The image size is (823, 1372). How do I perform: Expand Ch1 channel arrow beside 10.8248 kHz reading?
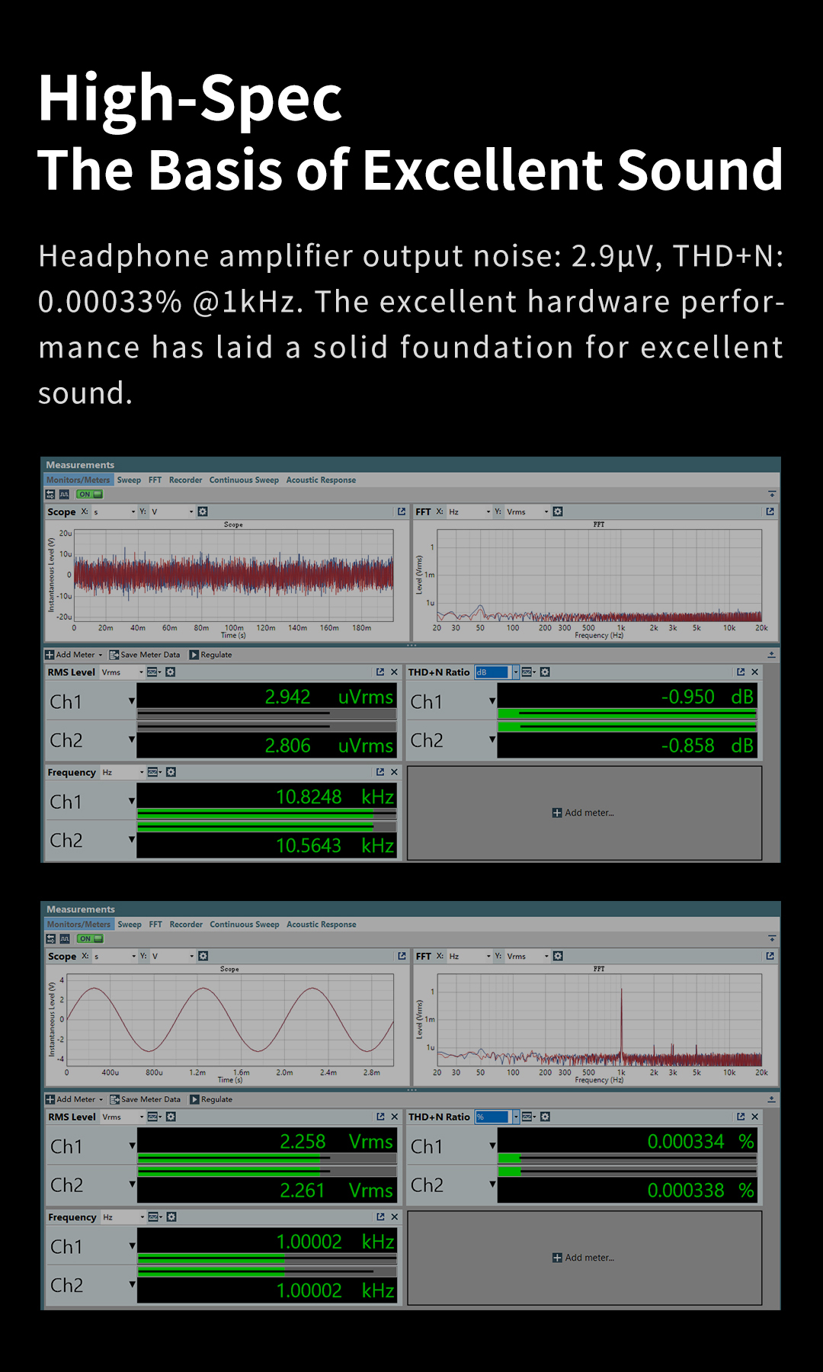[x=132, y=801]
